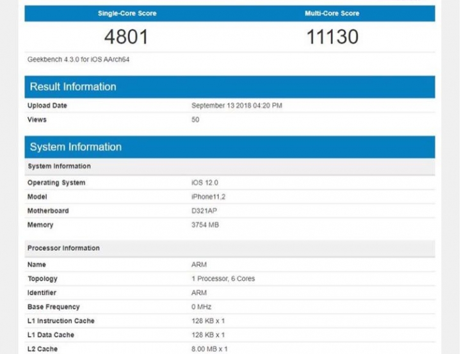Select the ARM value in the Identifier row
This screenshot has height=354, width=461.
coord(199,293)
